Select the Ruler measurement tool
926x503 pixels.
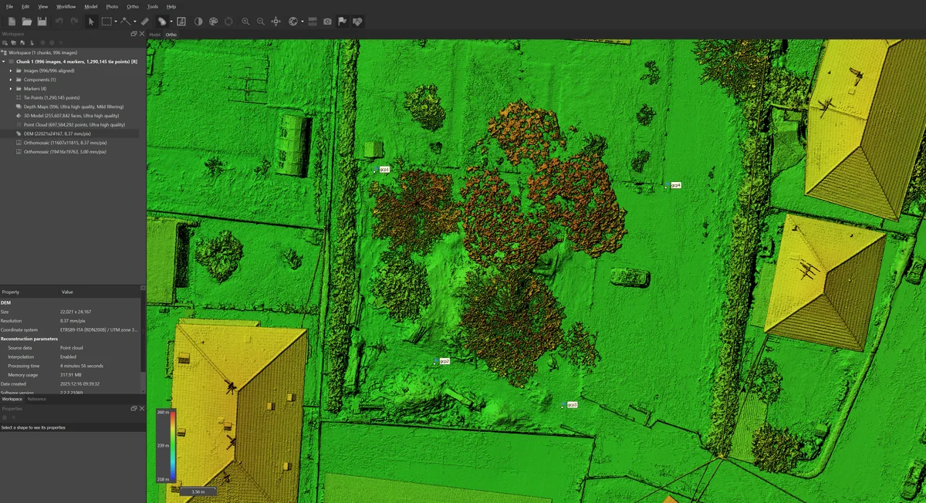(x=145, y=22)
